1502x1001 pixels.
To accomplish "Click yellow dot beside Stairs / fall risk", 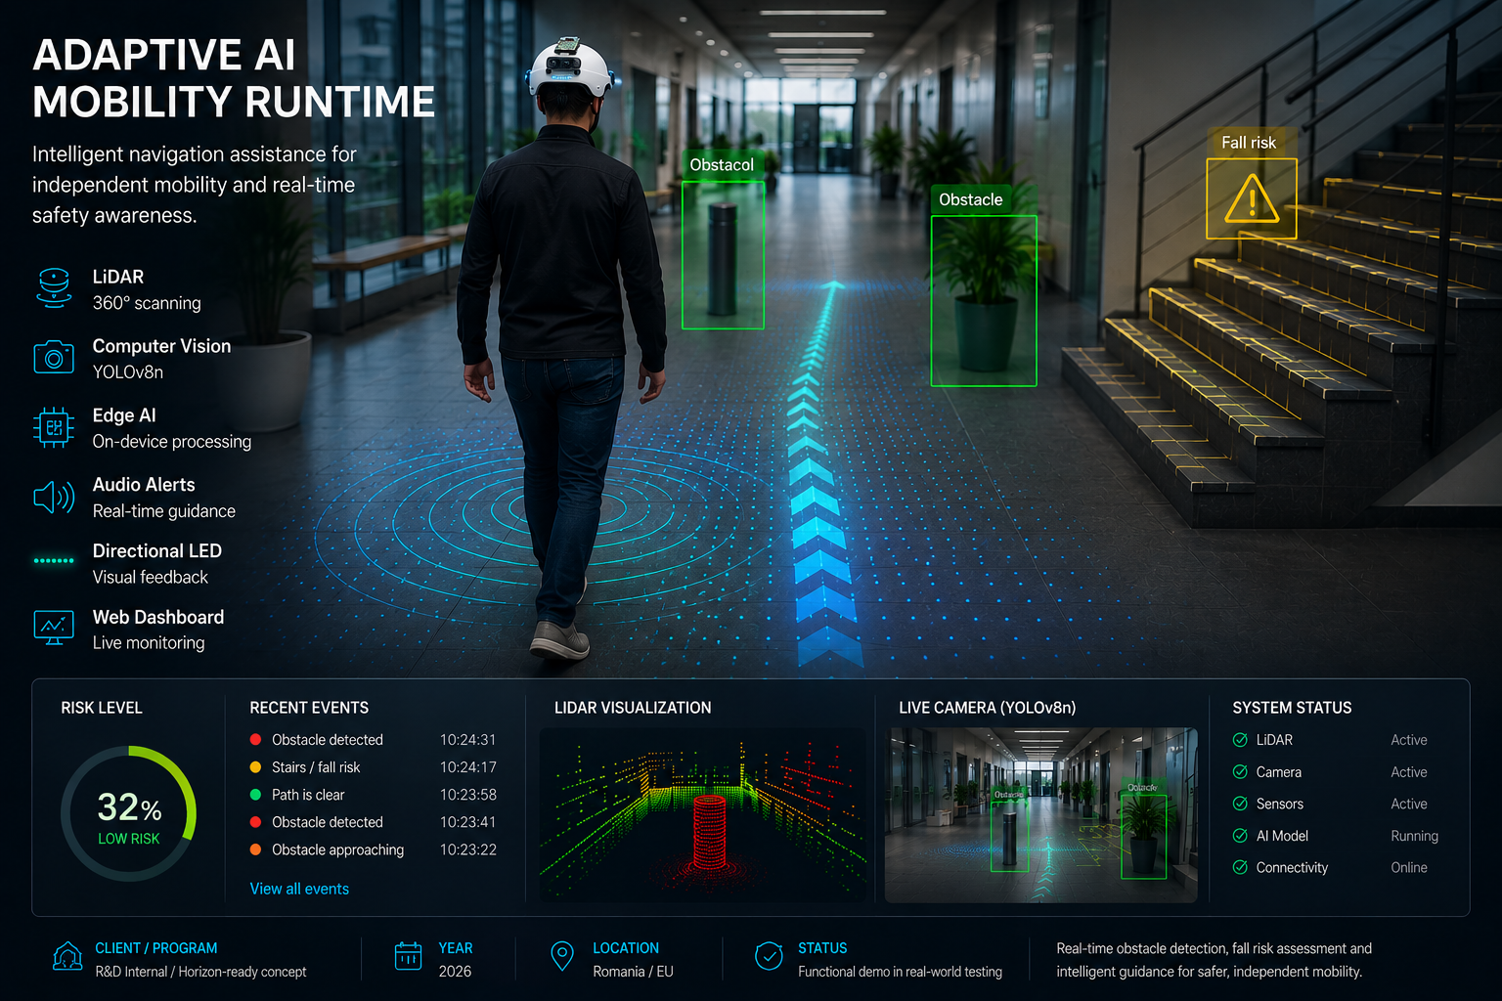I will 255,767.
